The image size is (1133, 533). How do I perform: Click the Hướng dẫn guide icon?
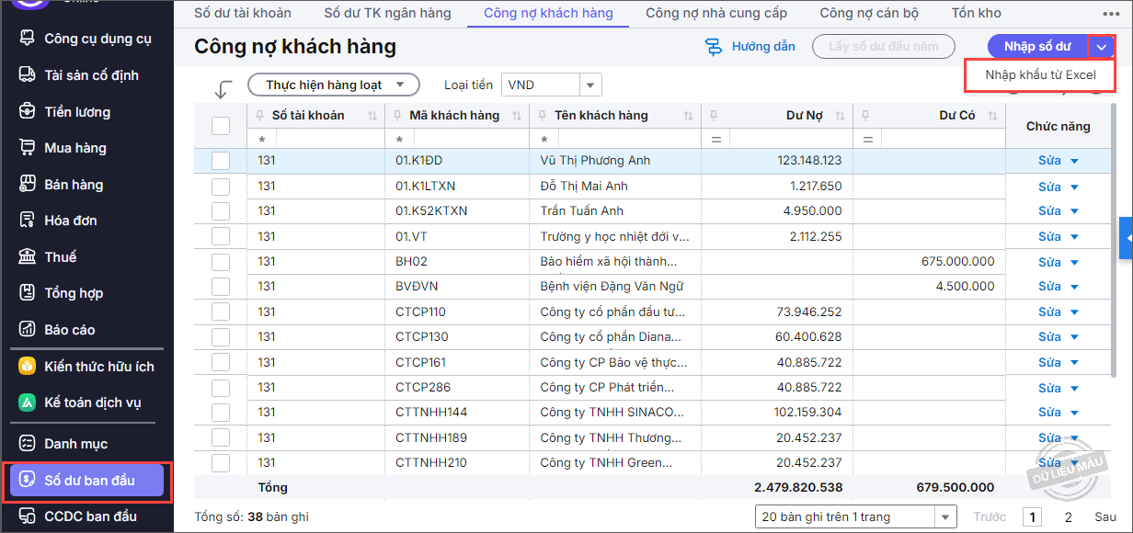click(x=714, y=47)
